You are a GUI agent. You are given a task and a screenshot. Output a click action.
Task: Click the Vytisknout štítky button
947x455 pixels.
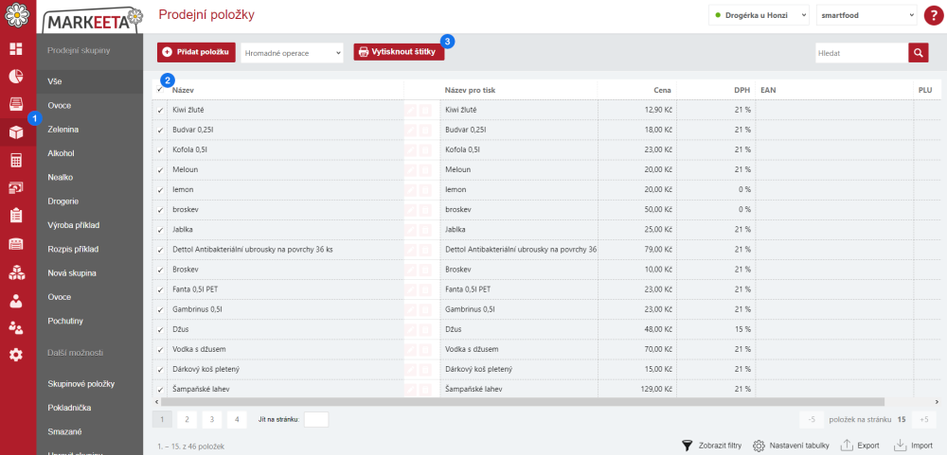pos(399,53)
